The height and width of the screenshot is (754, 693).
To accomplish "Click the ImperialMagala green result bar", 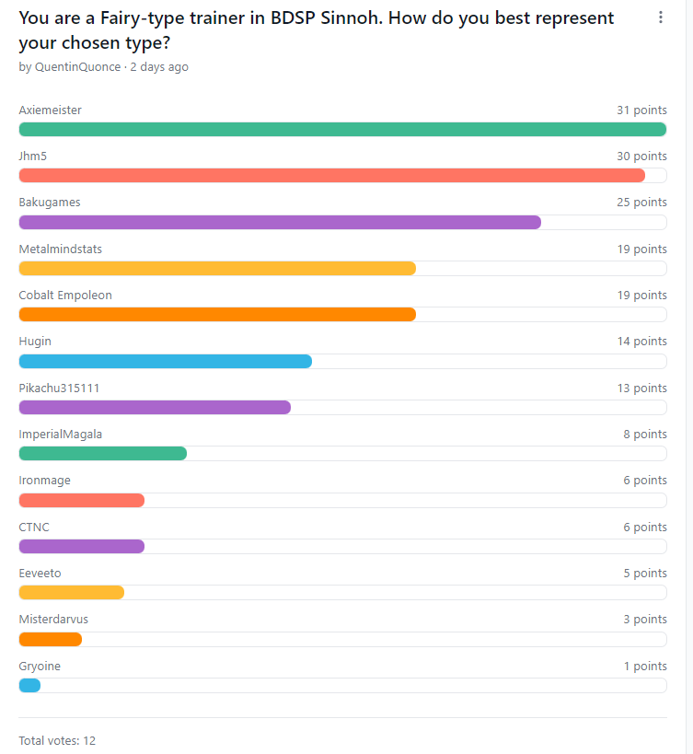I will pos(103,454).
